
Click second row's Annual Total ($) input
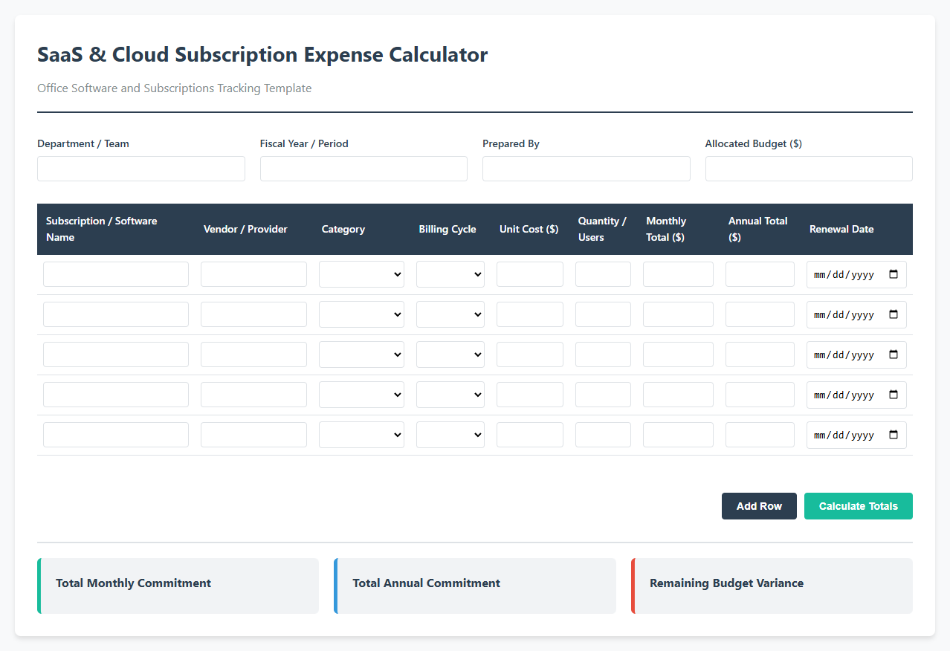(x=760, y=314)
